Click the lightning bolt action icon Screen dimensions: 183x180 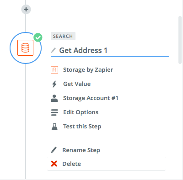coord(54,84)
